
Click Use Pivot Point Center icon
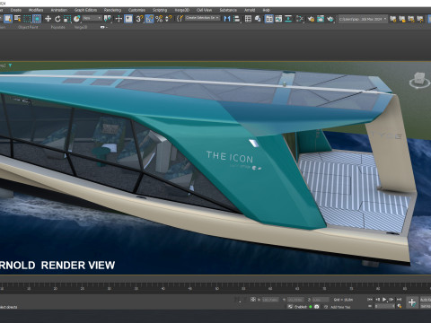click(108, 19)
